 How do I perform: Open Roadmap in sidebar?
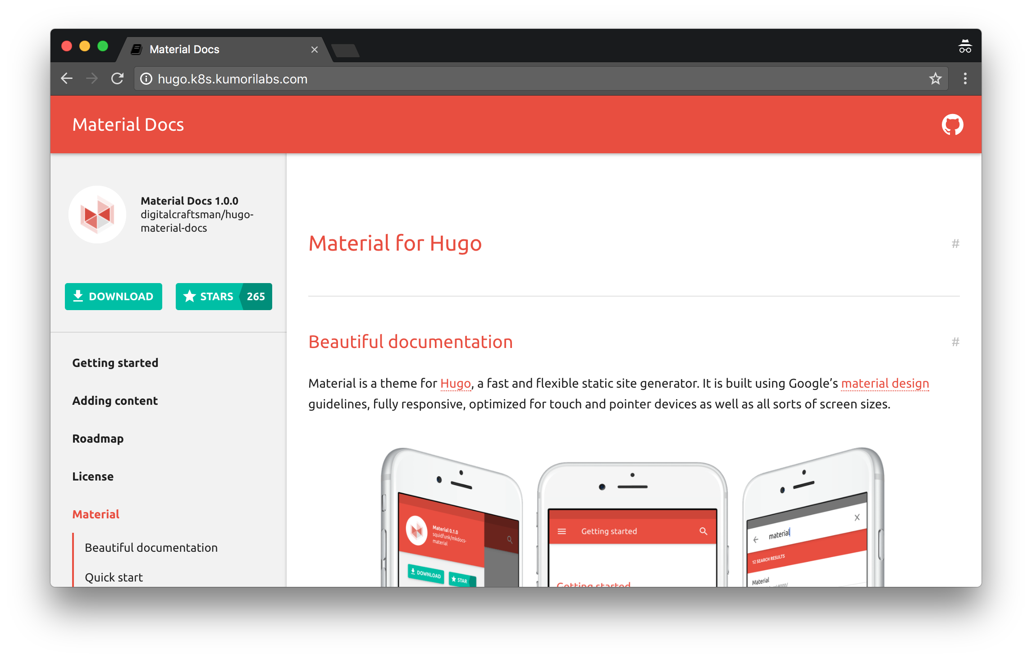tap(98, 439)
